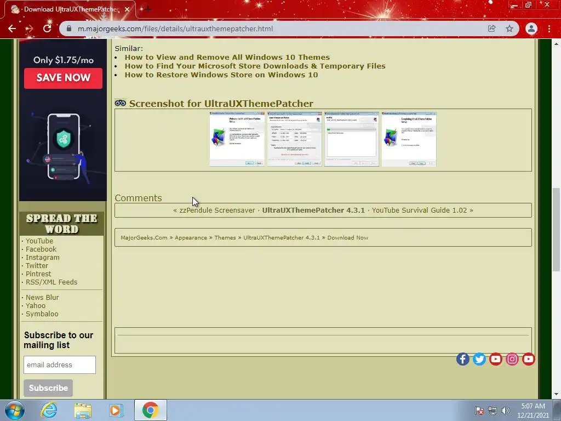Click the Subscribe button
This screenshot has width=561, height=421.
(x=48, y=388)
